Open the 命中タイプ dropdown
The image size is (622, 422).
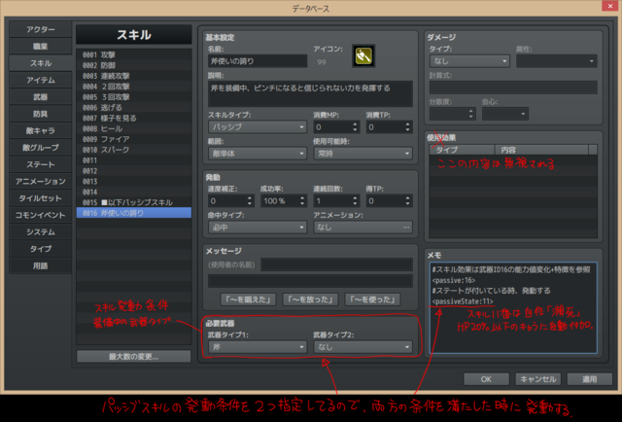coord(258,228)
